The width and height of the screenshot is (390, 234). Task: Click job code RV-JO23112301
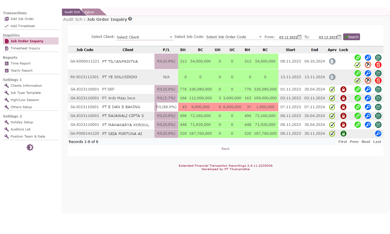(85, 77)
